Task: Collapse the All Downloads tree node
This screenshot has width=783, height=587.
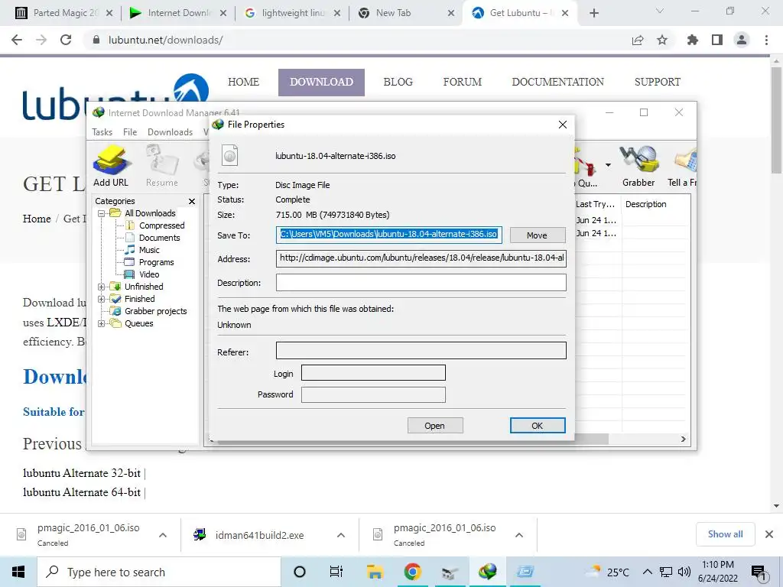Action: (x=101, y=213)
